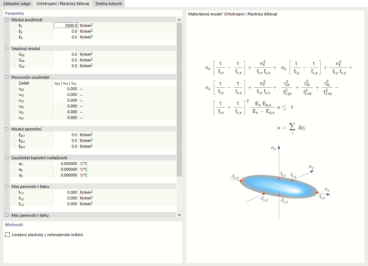Click the Gxz shear modulus value
This screenshot has height=266, width=368.
click(66, 60)
